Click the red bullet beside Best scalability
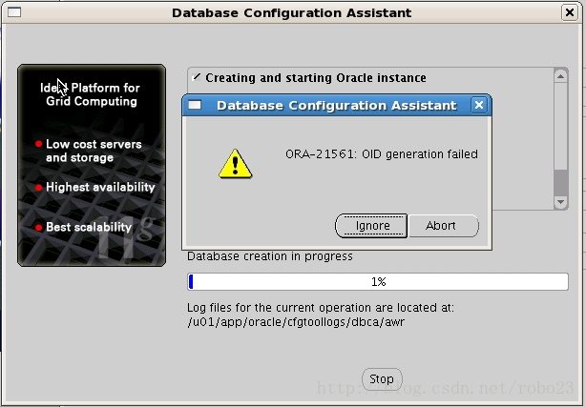This screenshot has width=586, height=407. 38,228
